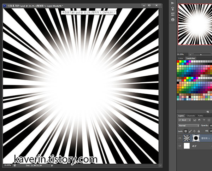Screen dimensions: 212x171
Task: Open the Brush Presets panel icon
Action: pos(173,8)
